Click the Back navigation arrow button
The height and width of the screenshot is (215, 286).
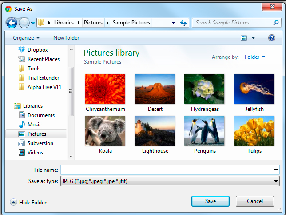coord(12,23)
